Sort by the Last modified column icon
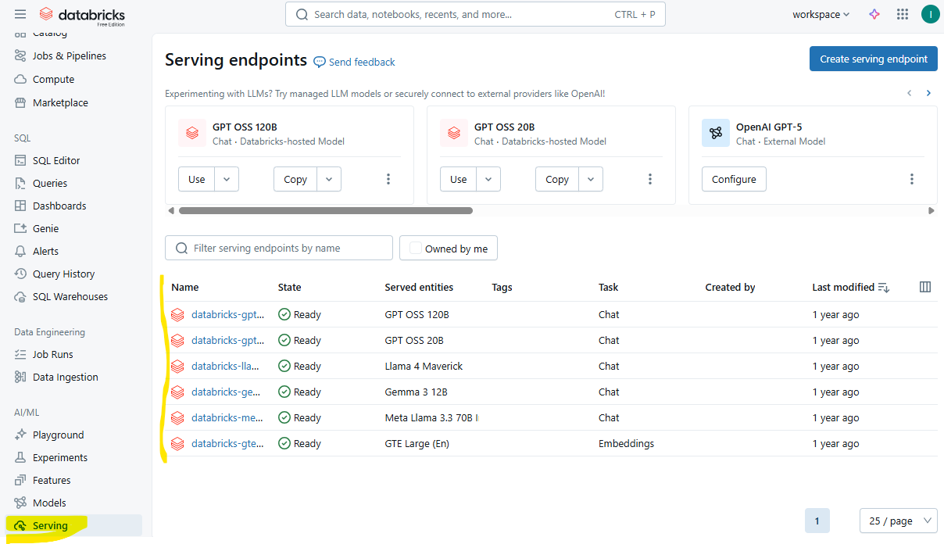The height and width of the screenshot is (544, 944). pos(884,288)
